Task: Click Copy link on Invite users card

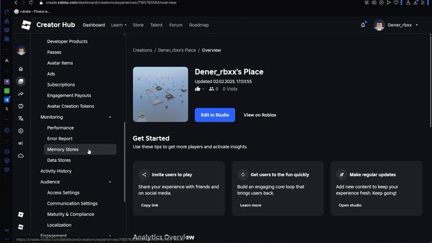Action: 150,205
